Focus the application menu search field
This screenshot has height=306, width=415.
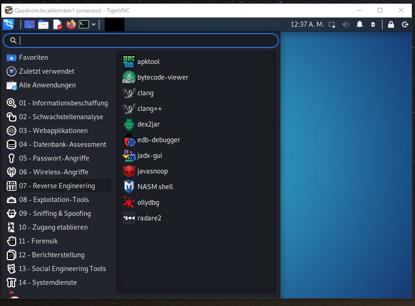point(141,40)
